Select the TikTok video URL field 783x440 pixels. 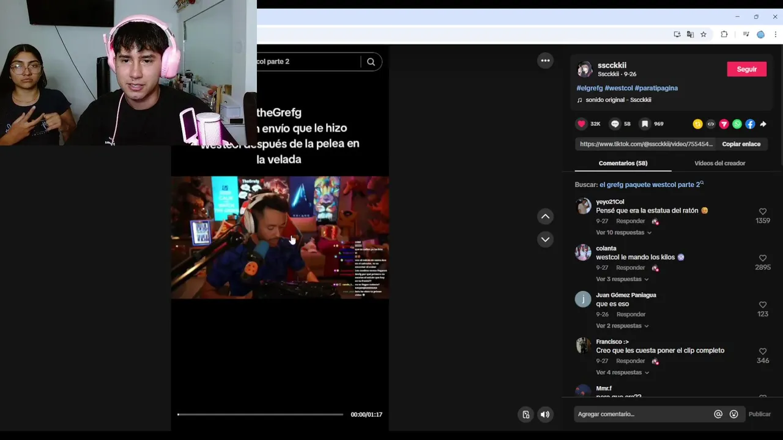(647, 144)
